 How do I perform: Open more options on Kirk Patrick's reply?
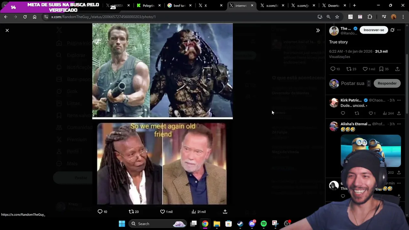click(399, 100)
